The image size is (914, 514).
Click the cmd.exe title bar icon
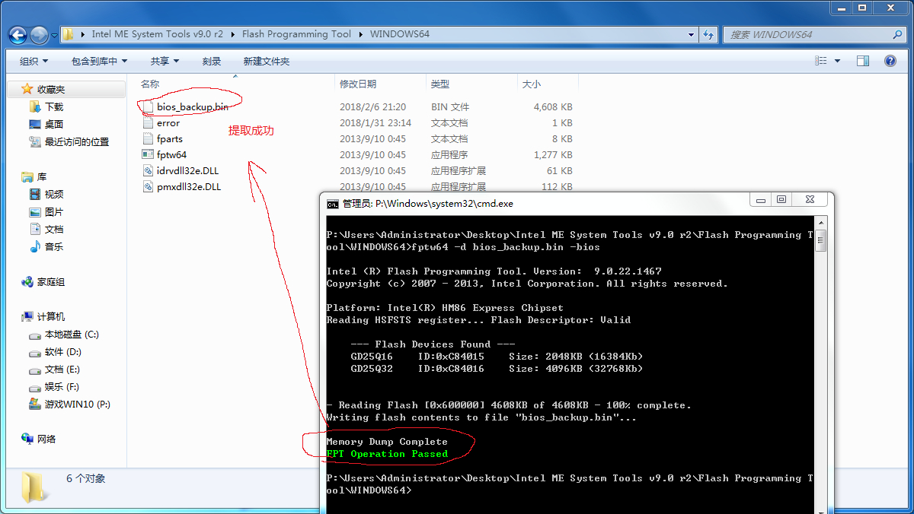click(x=333, y=204)
